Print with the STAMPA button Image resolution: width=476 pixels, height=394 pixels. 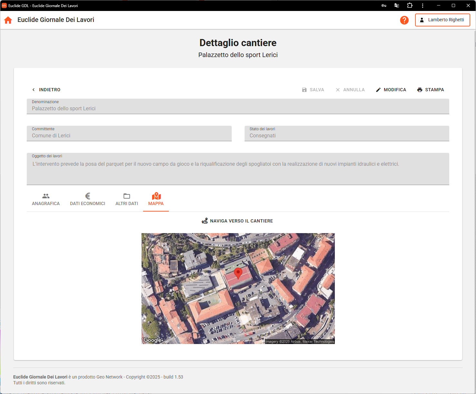pyautogui.click(x=431, y=90)
